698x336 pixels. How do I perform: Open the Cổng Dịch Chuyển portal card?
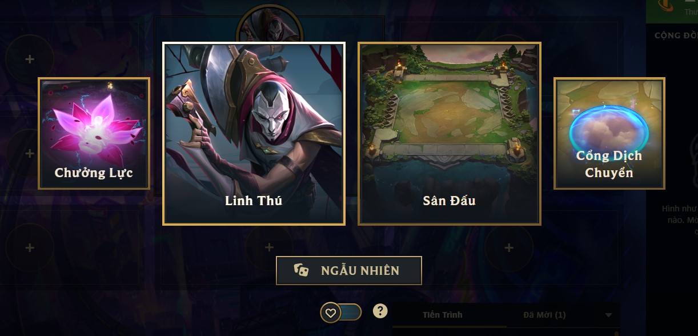(609, 134)
